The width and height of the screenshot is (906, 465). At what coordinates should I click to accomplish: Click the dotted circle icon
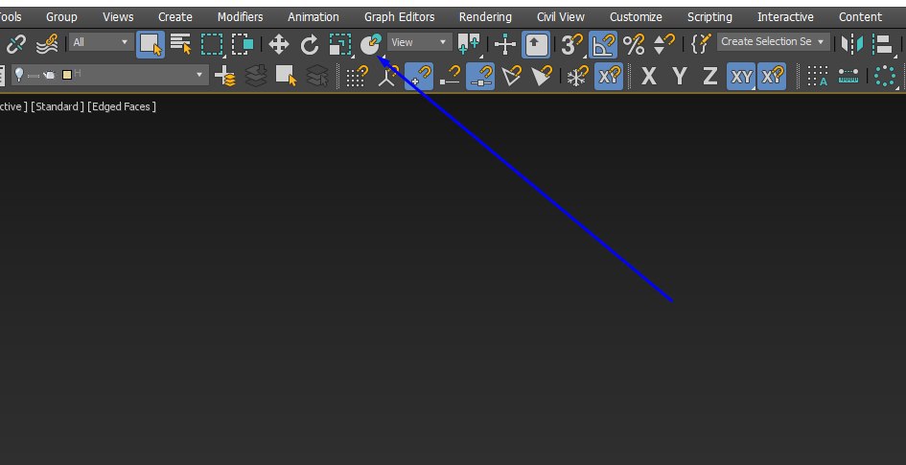[x=885, y=77]
